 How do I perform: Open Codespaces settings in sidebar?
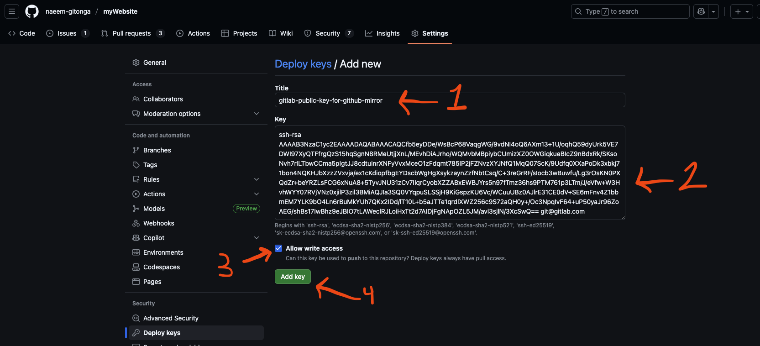tap(161, 267)
